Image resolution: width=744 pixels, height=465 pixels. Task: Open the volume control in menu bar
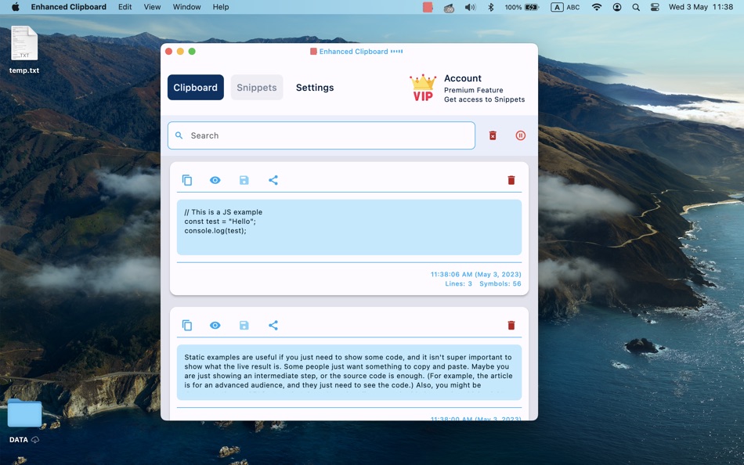coord(470,7)
